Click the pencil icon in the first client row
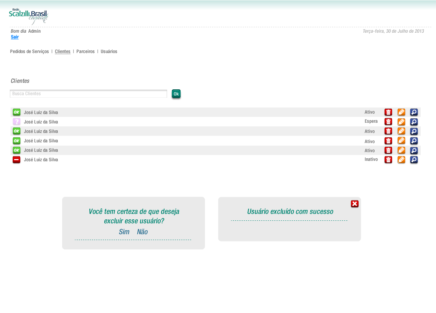436x313 pixels. (401, 112)
